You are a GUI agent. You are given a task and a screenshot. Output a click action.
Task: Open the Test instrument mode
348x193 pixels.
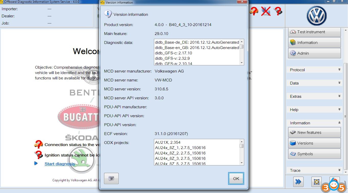(314, 32)
